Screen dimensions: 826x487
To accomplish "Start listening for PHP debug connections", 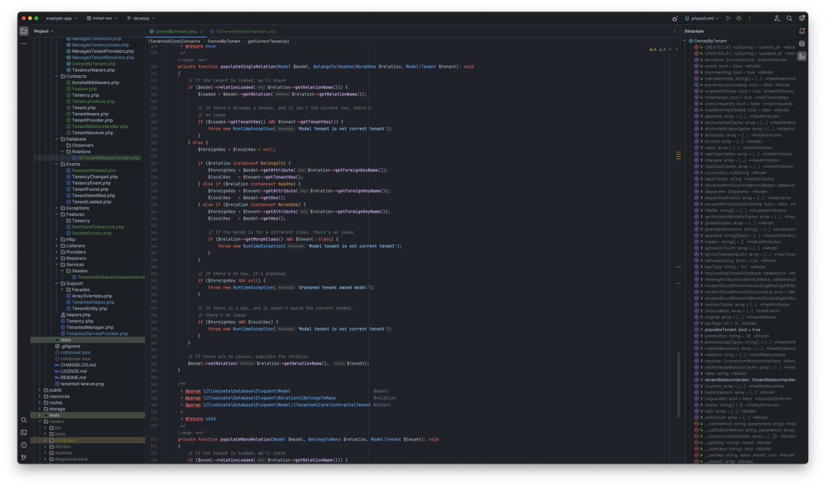I will (x=675, y=19).
